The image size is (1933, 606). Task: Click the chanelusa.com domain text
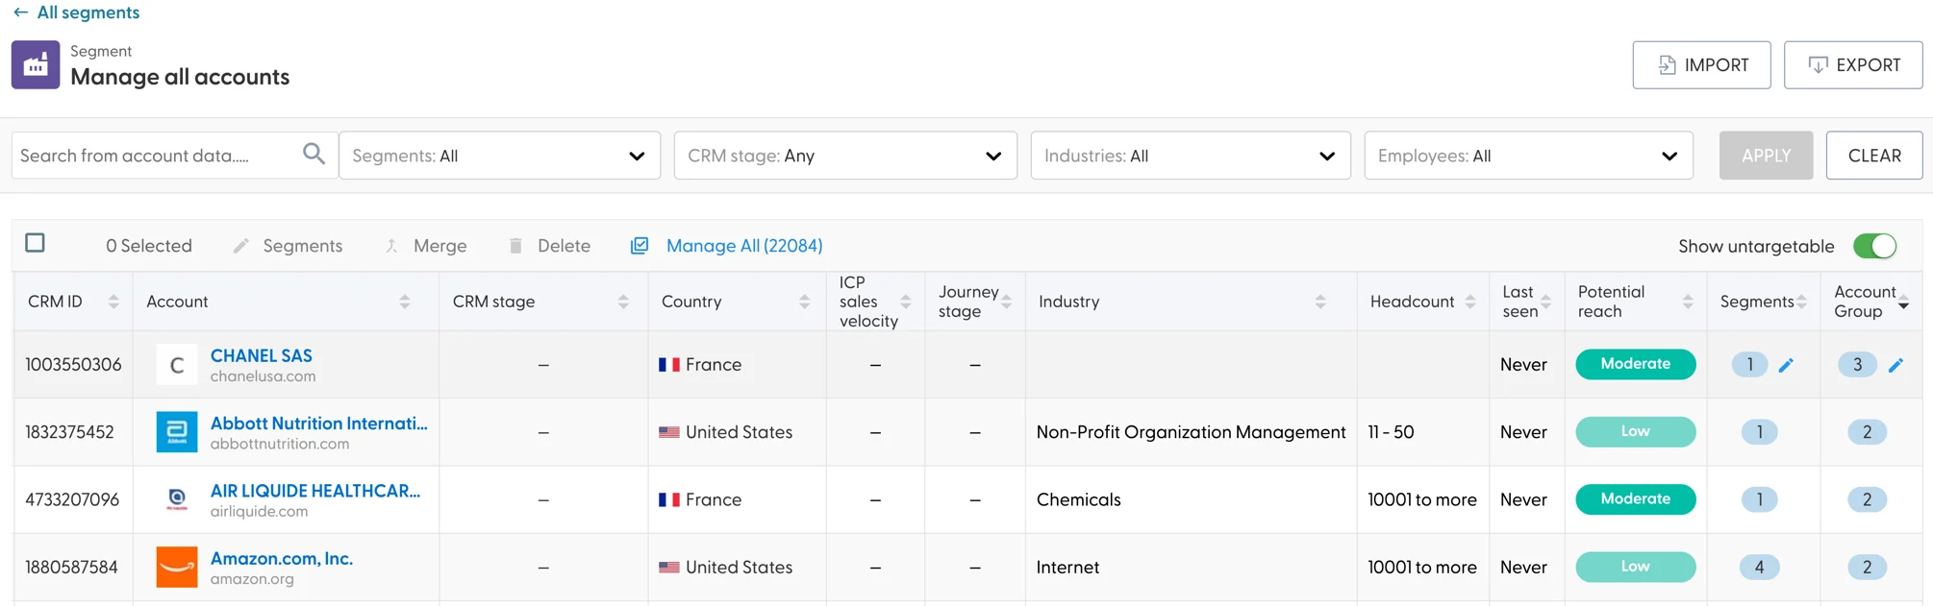[x=263, y=376]
